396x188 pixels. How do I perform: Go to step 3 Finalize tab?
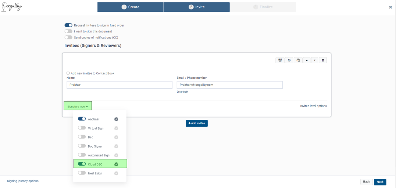pyautogui.click(x=263, y=7)
